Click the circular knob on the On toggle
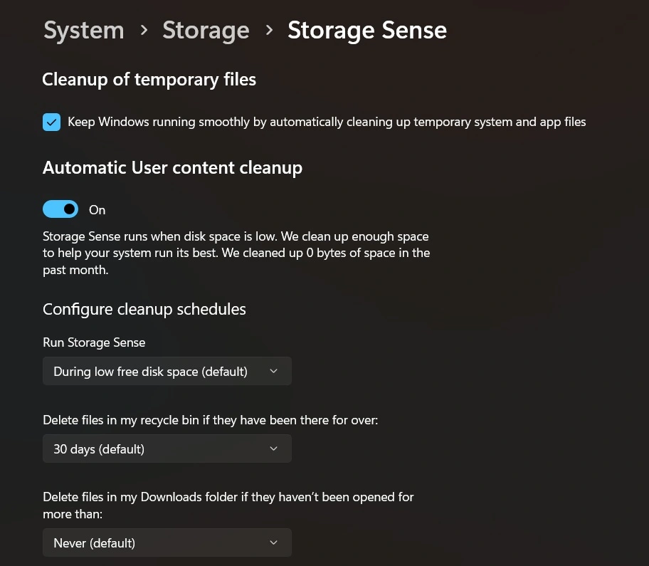 (x=68, y=209)
